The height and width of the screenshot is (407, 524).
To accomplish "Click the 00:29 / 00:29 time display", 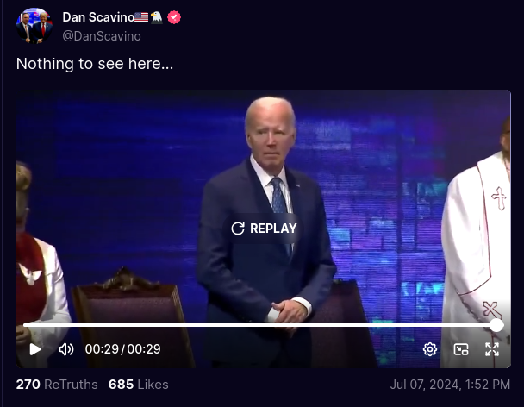I will tap(122, 349).
